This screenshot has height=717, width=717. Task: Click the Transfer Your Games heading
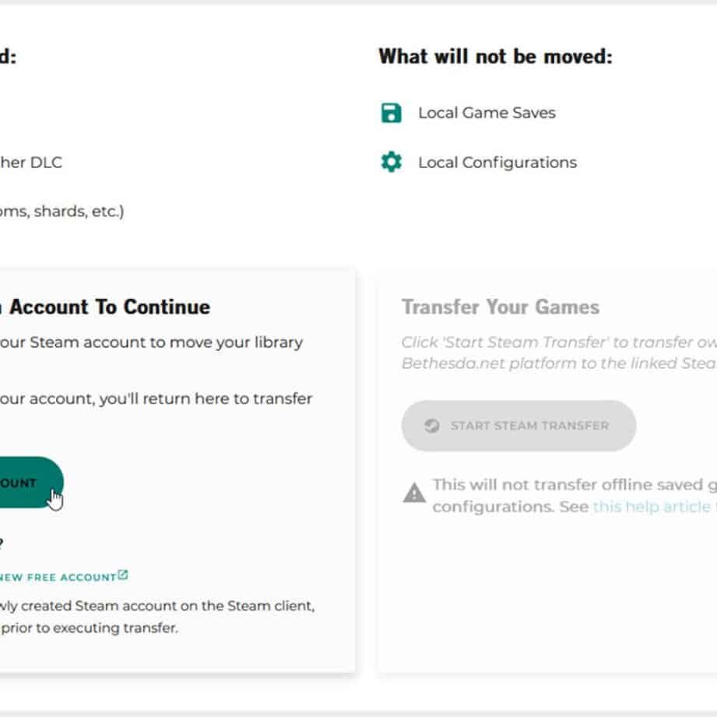pos(500,307)
